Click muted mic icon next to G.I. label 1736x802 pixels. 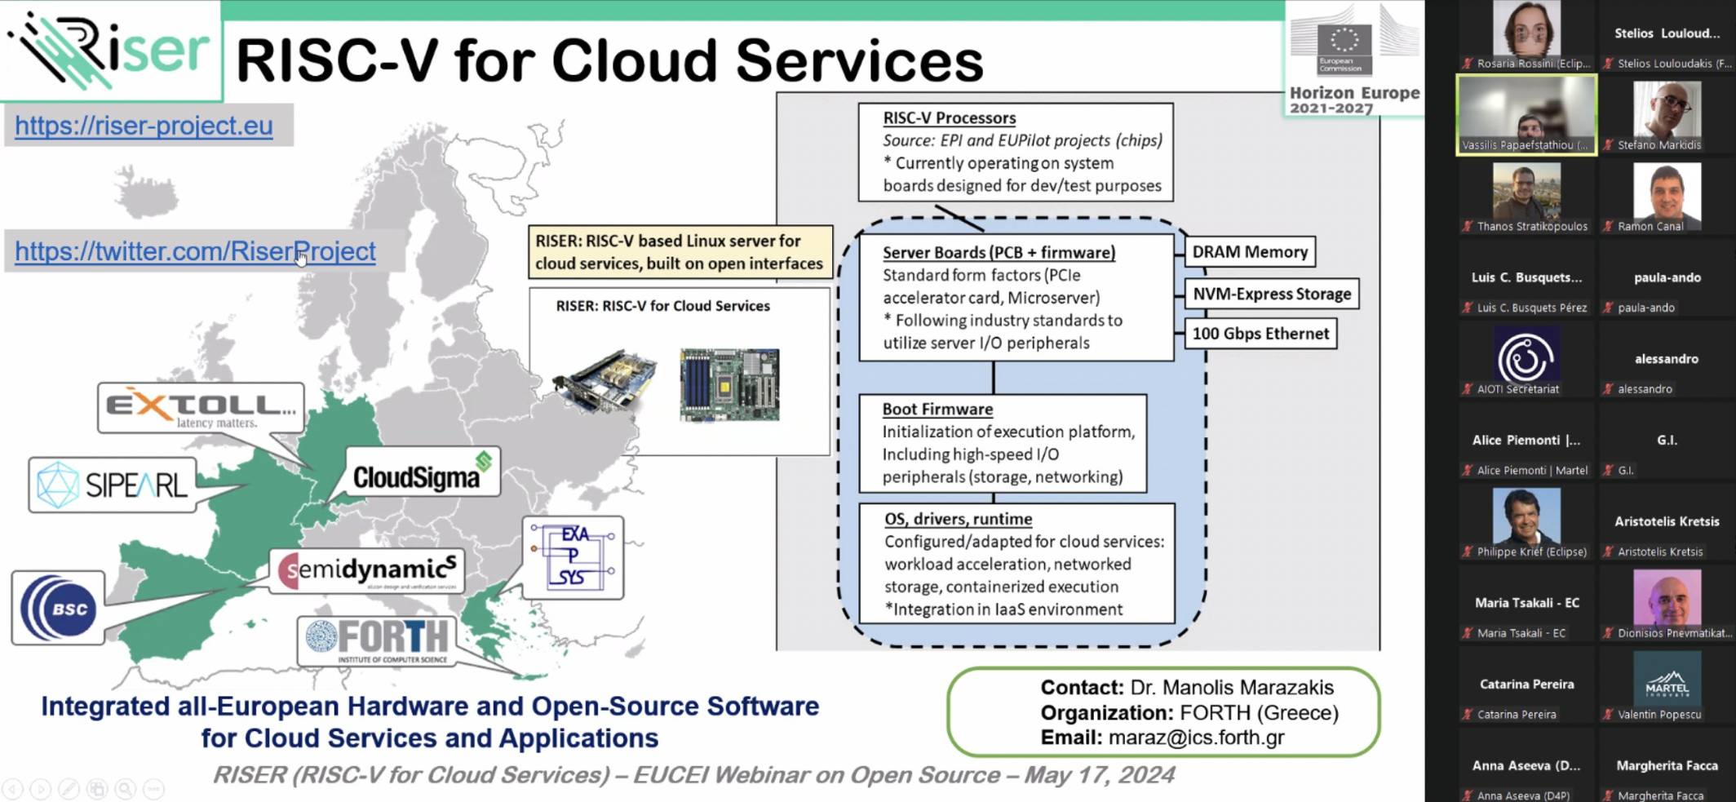click(1609, 471)
